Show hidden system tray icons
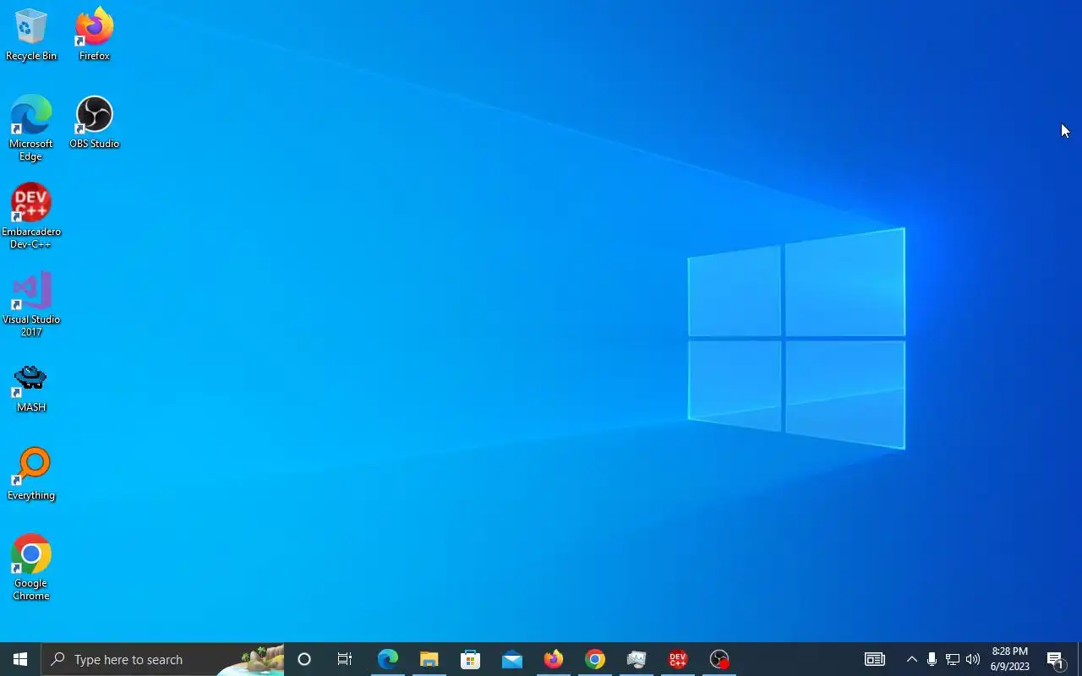1082x676 pixels. (911, 659)
